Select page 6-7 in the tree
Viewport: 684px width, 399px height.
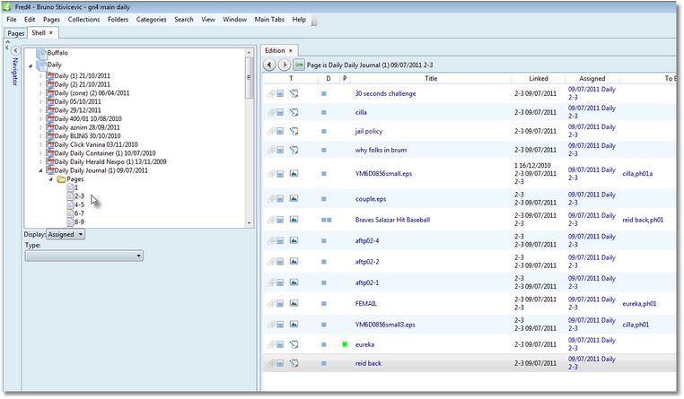coord(79,213)
